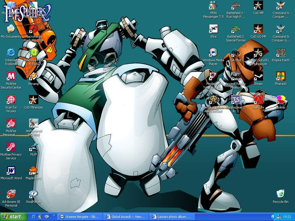Viewport: 295px width, 221px height.
Task: Launch Teamspeak 2 RC2
Action: pos(236,100)
